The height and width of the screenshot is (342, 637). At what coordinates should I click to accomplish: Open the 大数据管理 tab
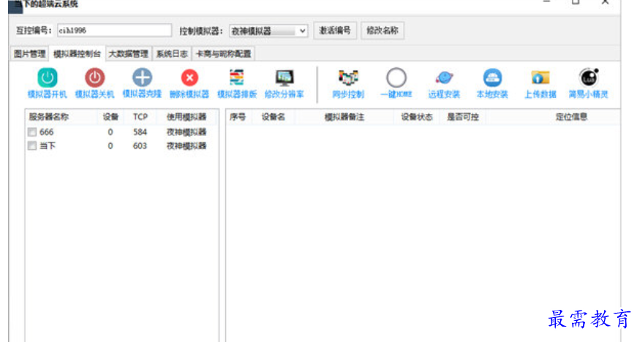point(129,54)
